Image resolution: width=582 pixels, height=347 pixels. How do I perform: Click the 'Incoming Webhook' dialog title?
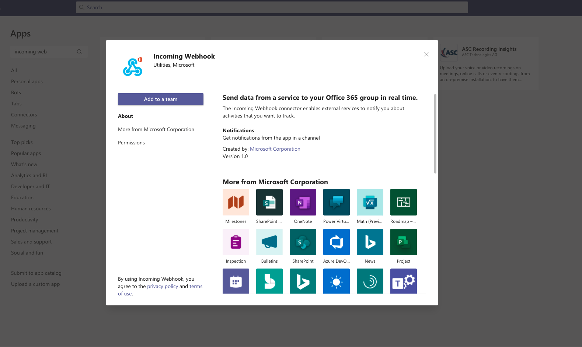point(184,56)
